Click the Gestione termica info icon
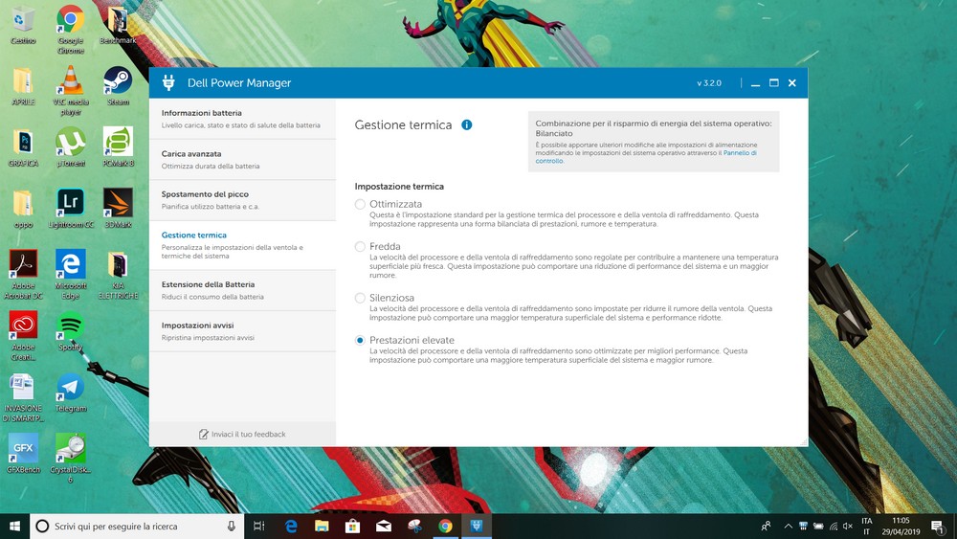Viewport: 957px width, 539px height. coord(467,124)
